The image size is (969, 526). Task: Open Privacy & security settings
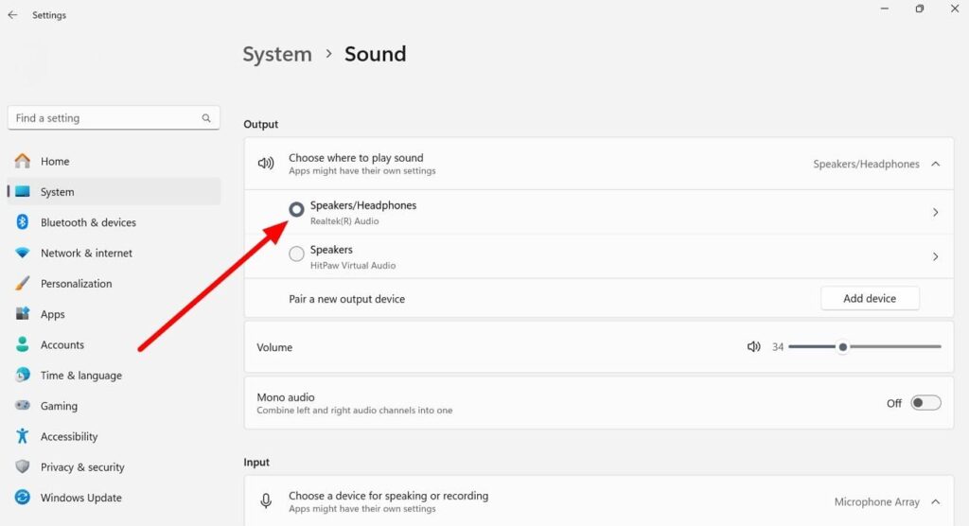pyautogui.click(x=114, y=467)
